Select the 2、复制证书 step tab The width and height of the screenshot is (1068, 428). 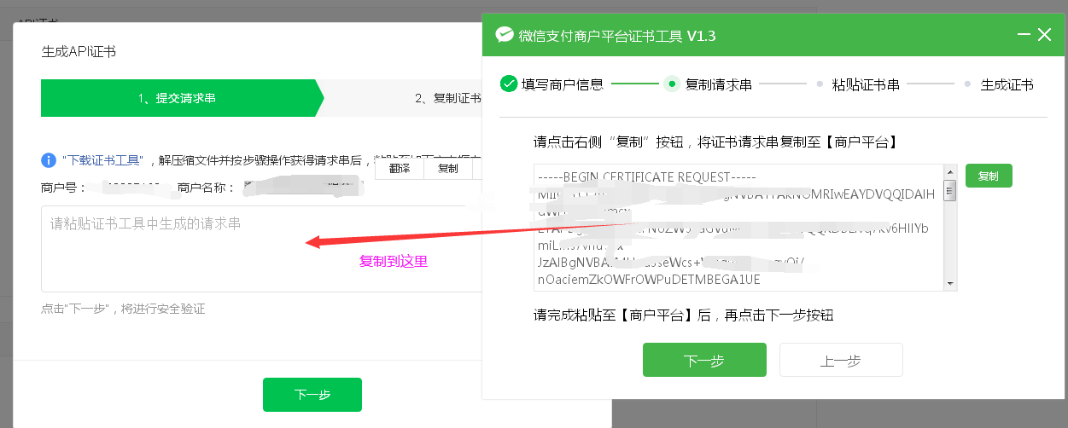[x=448, y=98]
